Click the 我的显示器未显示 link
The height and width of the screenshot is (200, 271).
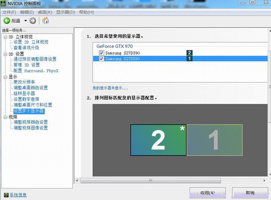point(110,88)
